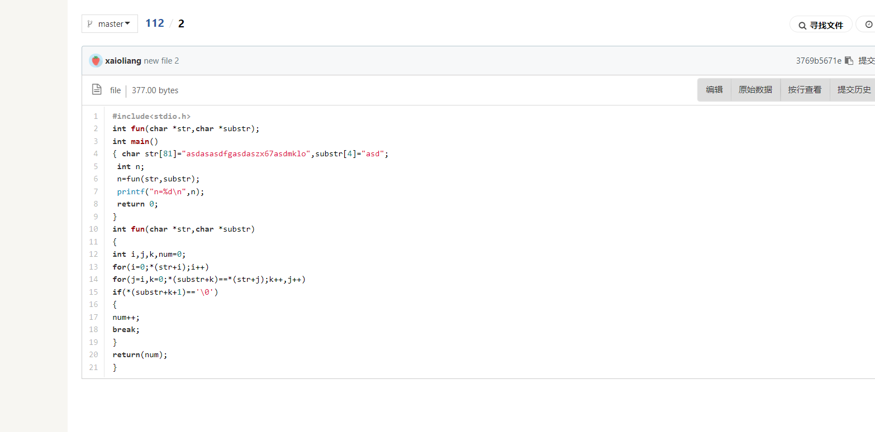Open 提交历史 commit history
Viewport: 875px width, 432px height.
coord(854,90)
